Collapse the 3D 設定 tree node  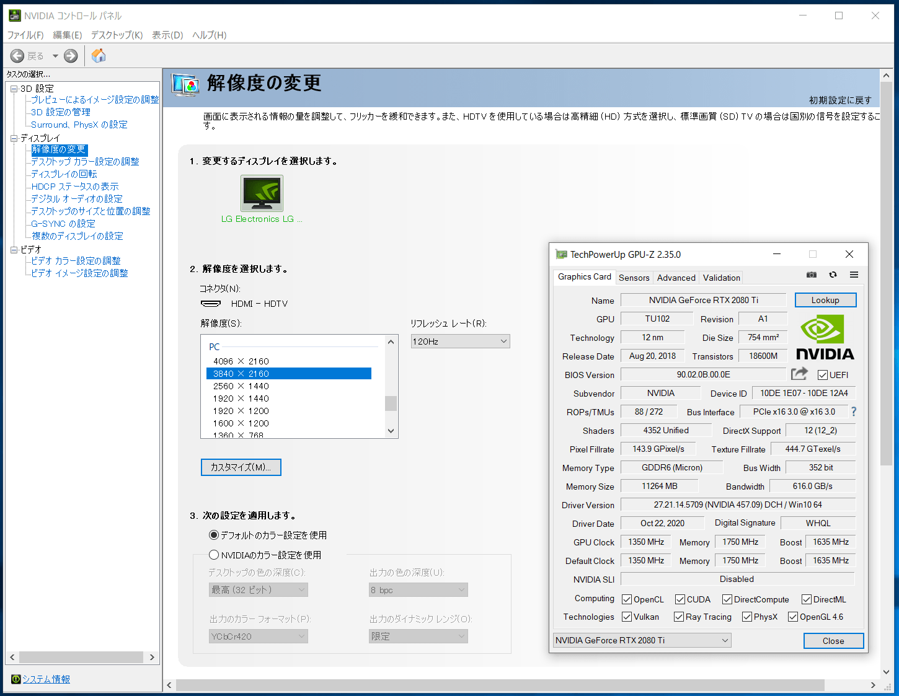point(14,89)
